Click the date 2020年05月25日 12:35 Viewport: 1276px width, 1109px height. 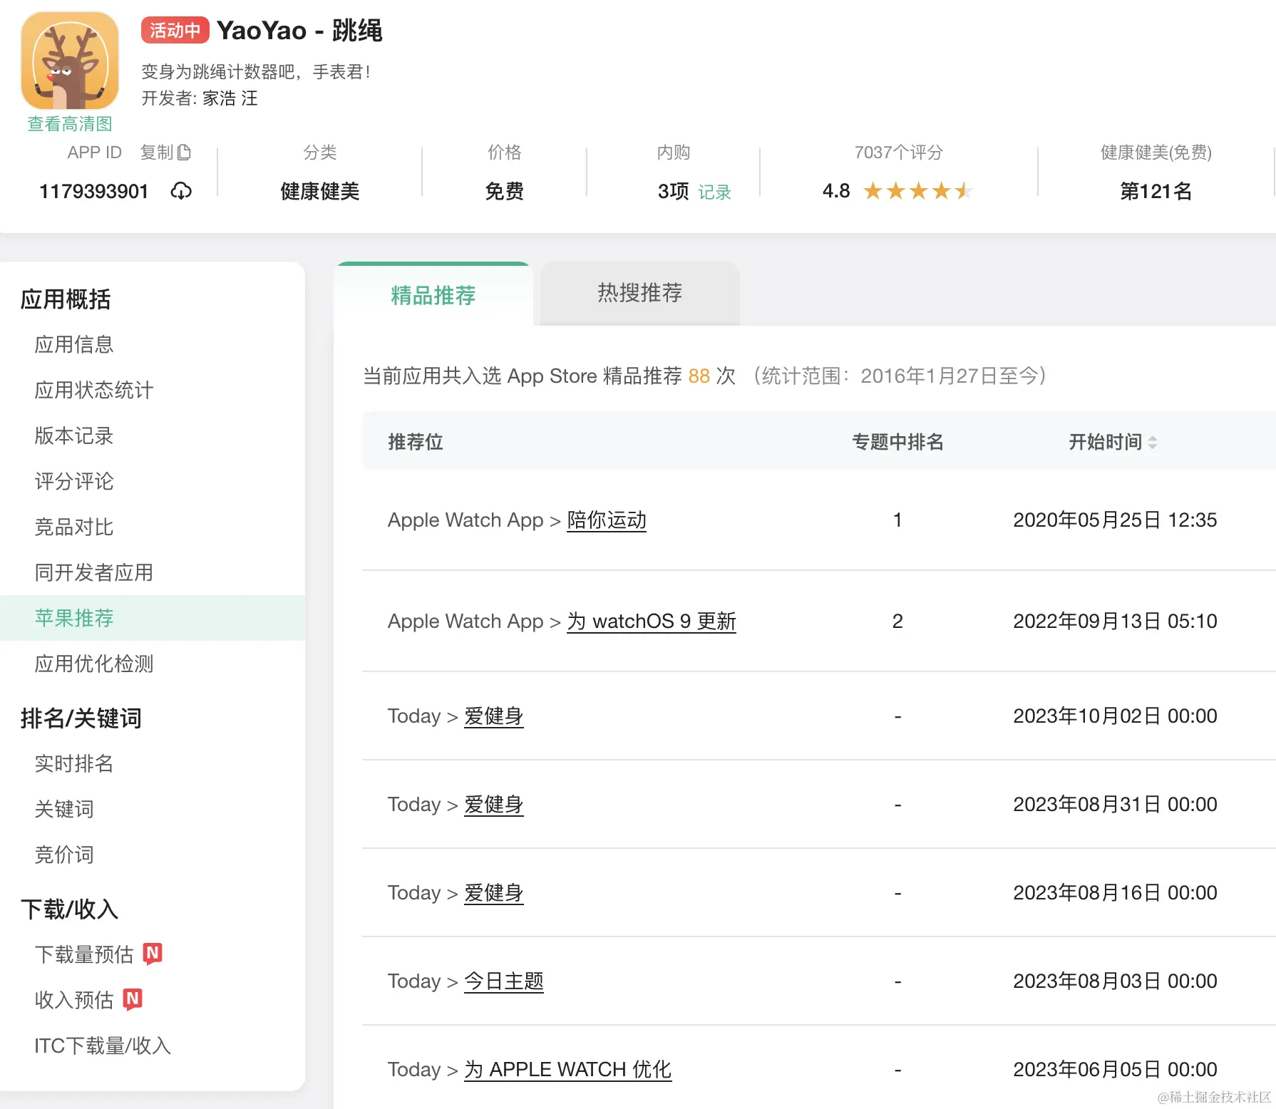(1115, 520)
